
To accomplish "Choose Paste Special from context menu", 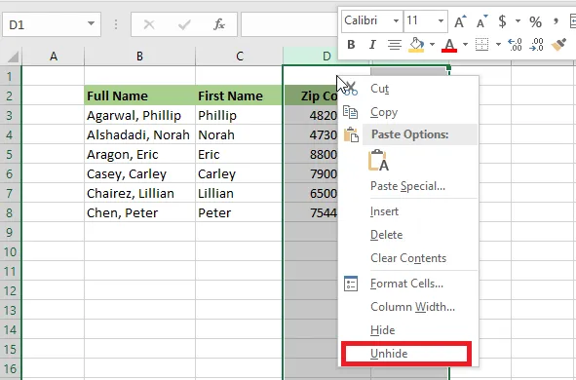I will pyautogui.click(x=408, y=186).
